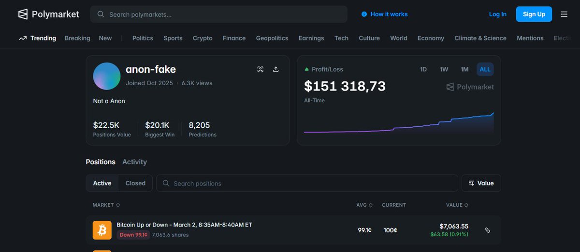Open the Climate & Science category
Screen dimensions: 580x252
[480, 38]
